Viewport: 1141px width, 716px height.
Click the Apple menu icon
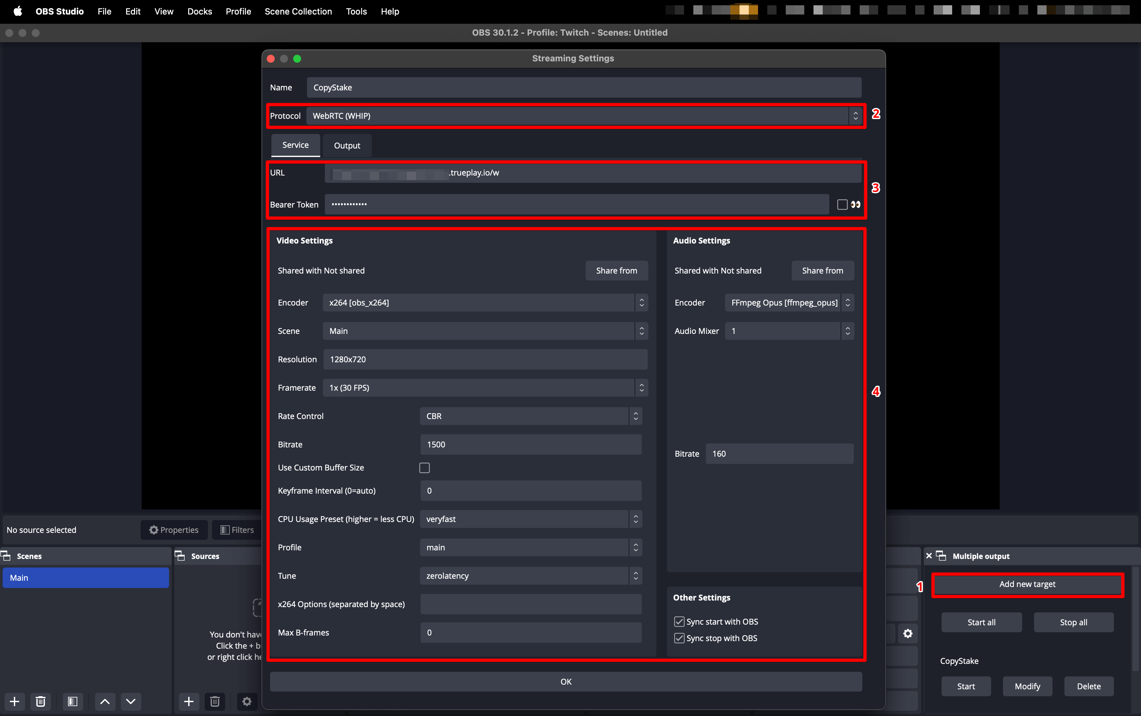tap(17, 11)
